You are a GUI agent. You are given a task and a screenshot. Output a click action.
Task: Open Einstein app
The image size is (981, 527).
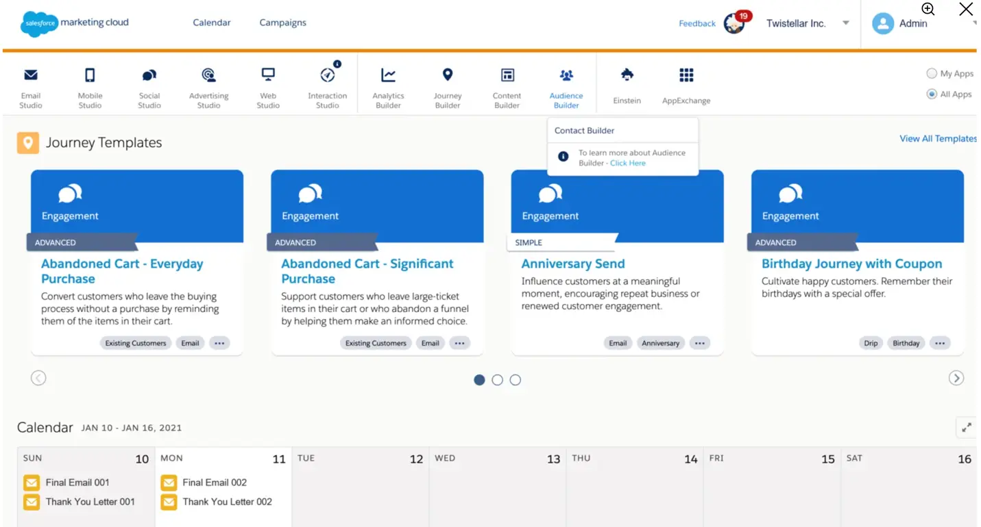[627, 86]
